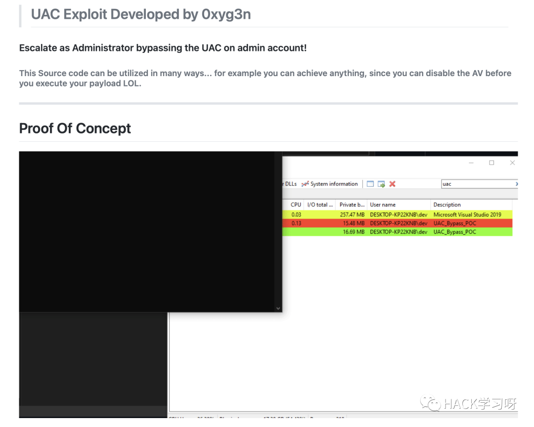
Task: Select the red UAC_Bypass_POC process description
Action: click(x=455, y=223)
